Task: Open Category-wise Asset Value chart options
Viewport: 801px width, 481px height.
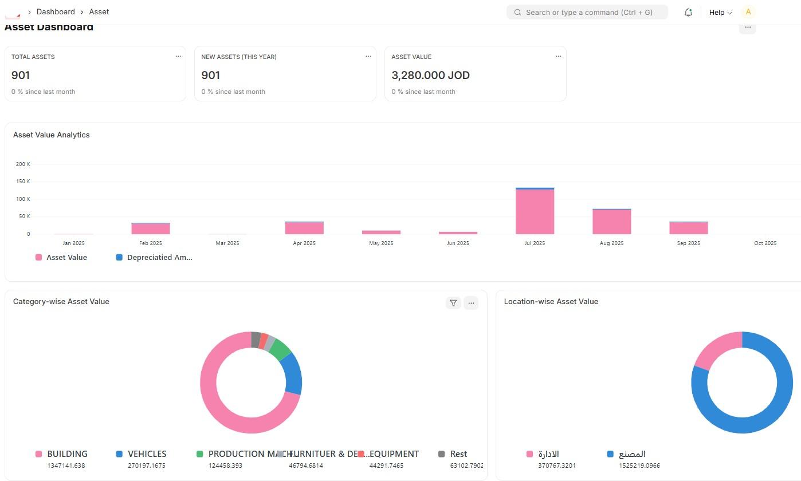Action: (x=471, y=303)
